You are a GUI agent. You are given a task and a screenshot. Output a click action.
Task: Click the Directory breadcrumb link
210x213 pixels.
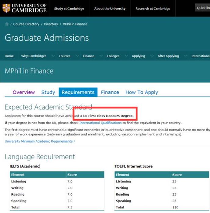point(51,24)
